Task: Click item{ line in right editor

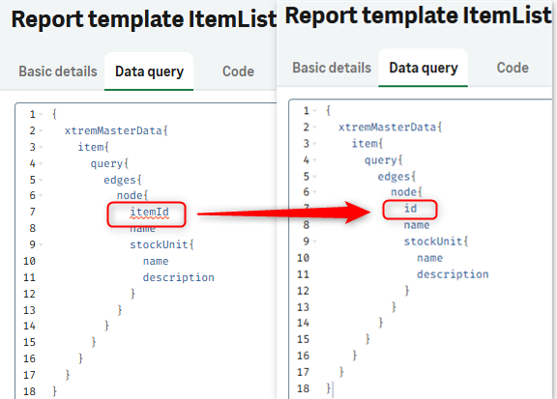Action: (367, 143)
